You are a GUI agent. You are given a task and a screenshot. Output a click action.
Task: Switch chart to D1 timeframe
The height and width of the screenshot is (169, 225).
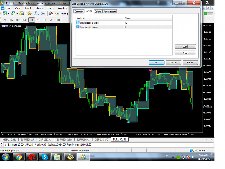coord(45,20)
